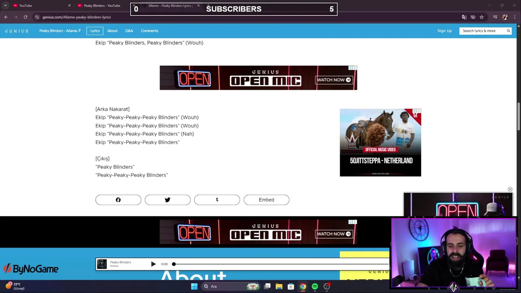Click the 0:00 timestamp in audio player
Viewport: 521px width, 293px height.
click(x=164, y=264)
